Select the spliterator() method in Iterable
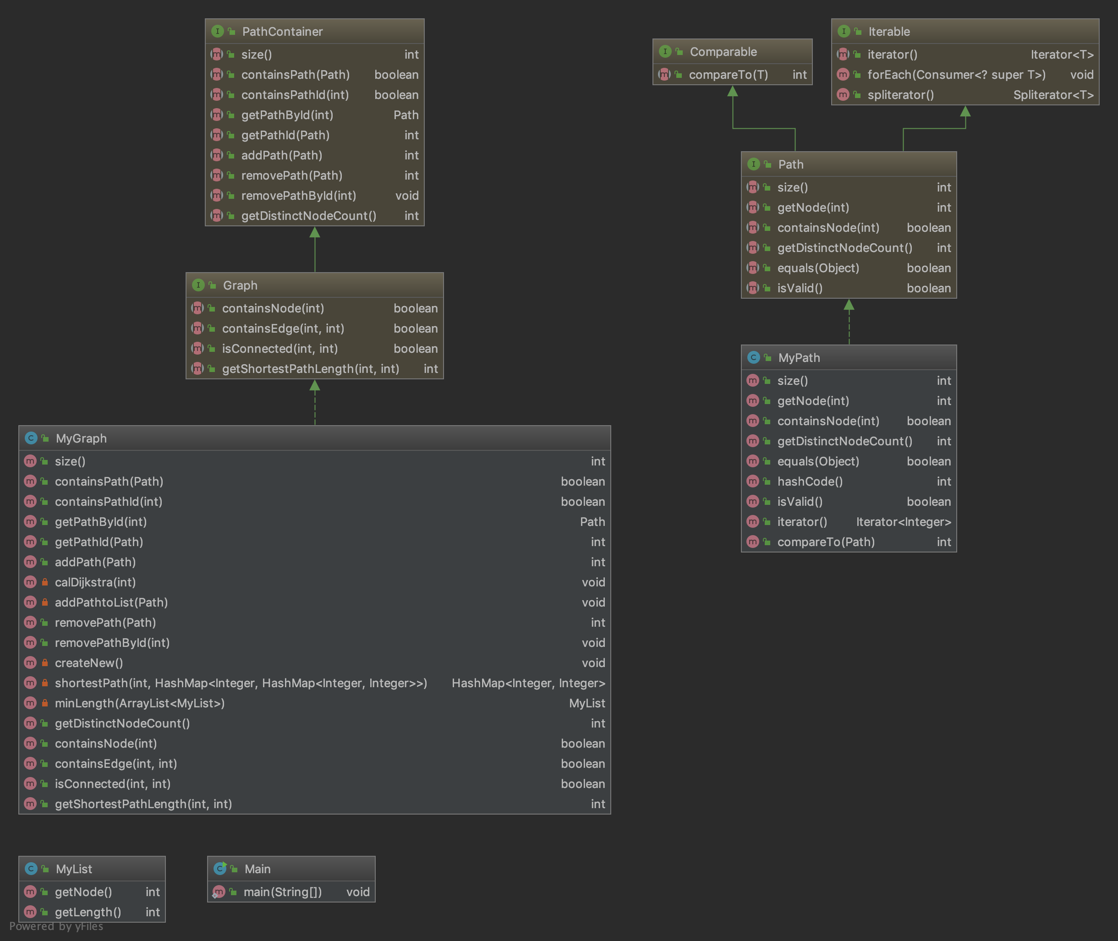Viewport: 1118px width, 941px height. pos(900,95)
